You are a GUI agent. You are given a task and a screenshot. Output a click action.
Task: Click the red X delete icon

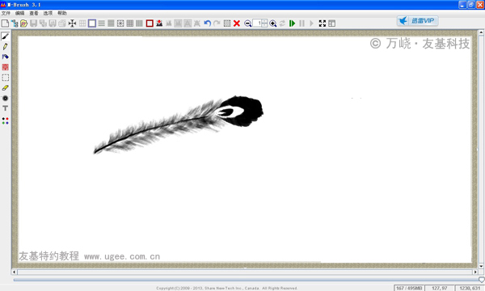[237, 23]
